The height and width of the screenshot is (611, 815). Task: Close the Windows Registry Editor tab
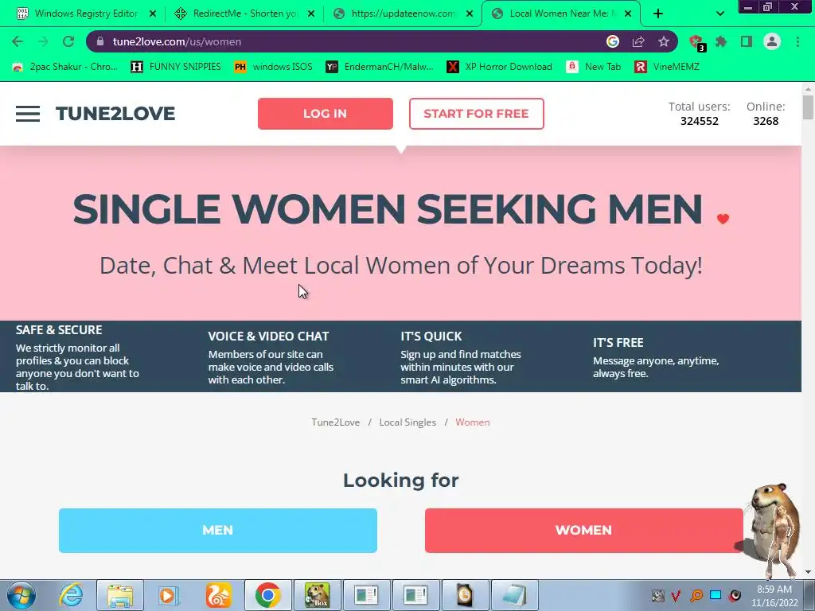tap(153, 14)
